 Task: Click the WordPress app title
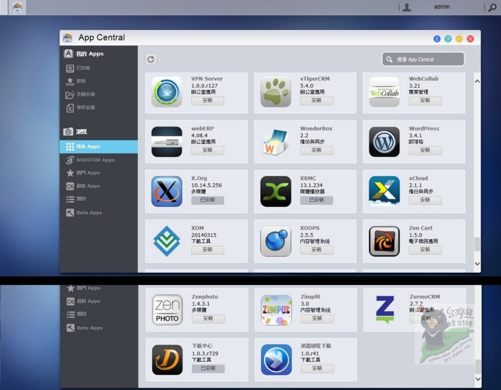(x=424, y=128)
